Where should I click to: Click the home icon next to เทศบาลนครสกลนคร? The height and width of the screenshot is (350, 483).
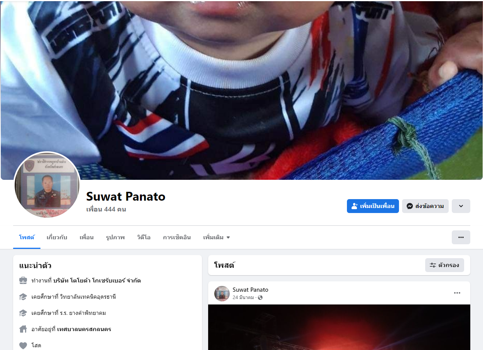coord(23,329)
